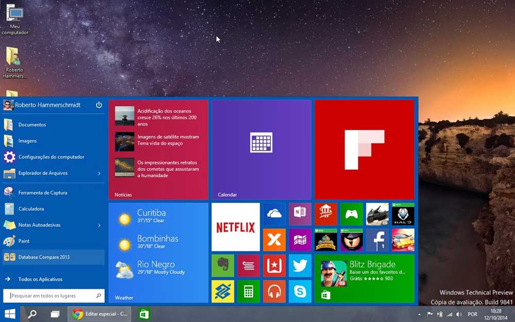Mute audio using the taskbar speaker icon

pos(458,314)
